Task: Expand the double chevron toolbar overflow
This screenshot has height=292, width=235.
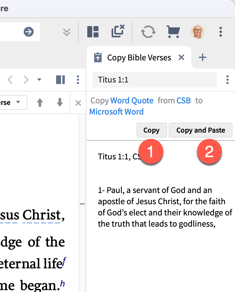Action: 67,32
